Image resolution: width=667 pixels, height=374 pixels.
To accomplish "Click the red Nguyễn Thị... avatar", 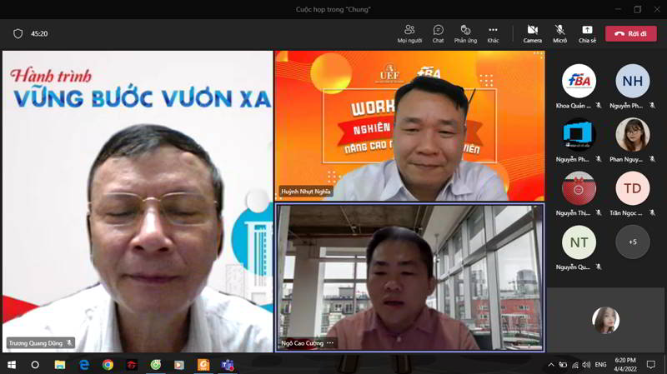I will pyautogui.click(x=579, y=188).
